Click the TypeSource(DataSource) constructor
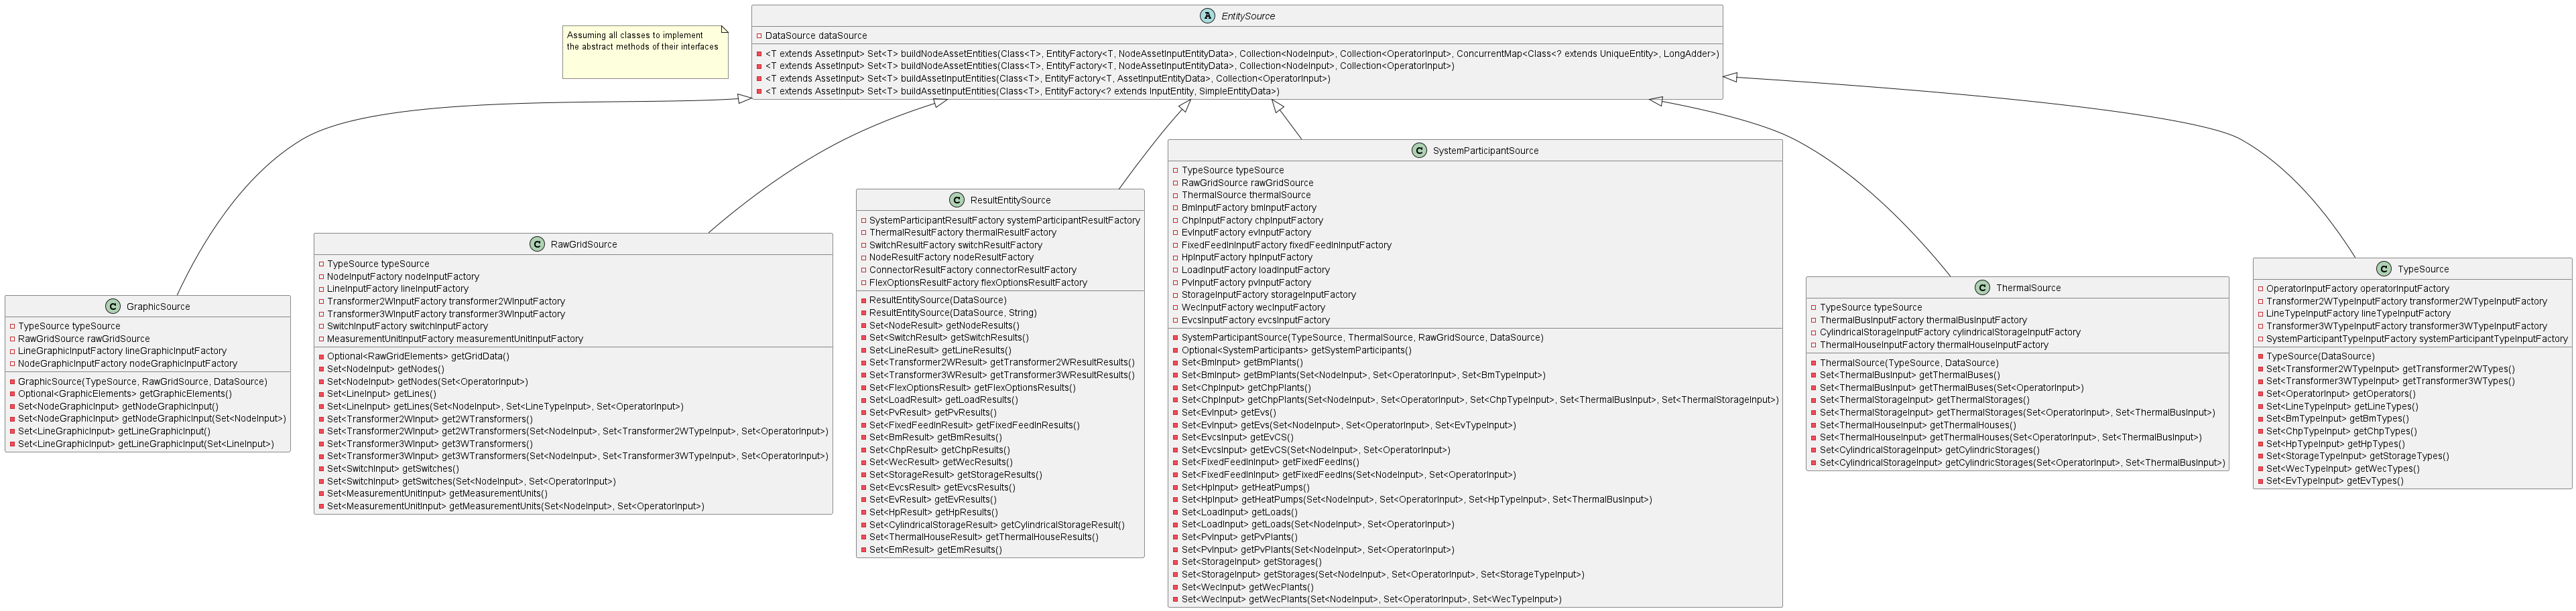Viewport: 2576px width, 611px height. [2320, 357]
